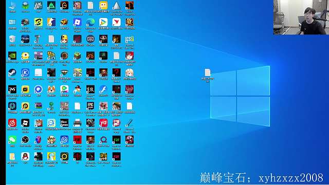Open the green WeChat icon
Image resolution: width=329 pixels, height=185 pixels.
click(12, 140)
